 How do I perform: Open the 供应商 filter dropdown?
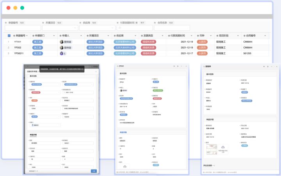[x=96, y=28]
